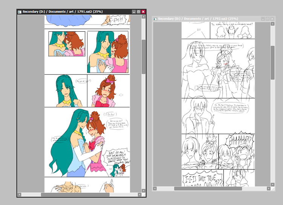Click the 1791.sai2 scroll down arrow
Screen dimensions: 283x205
pyautogui.click(x=143, y=191)
